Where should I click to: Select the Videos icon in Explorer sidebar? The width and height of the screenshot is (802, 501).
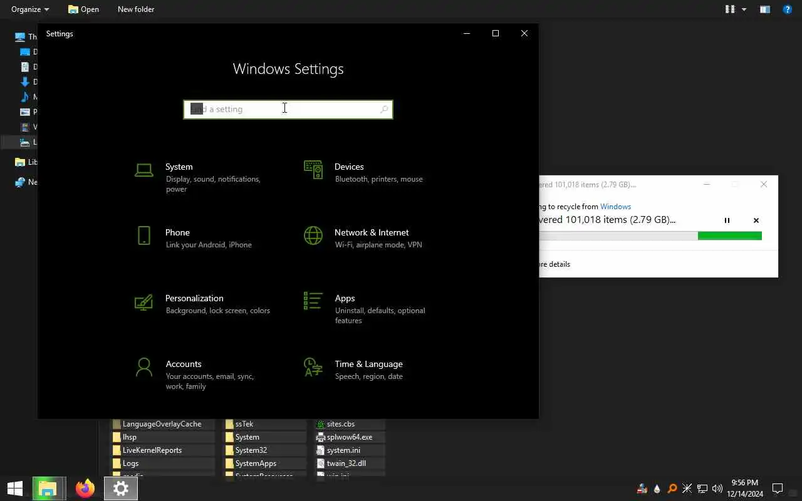point(25,127)
